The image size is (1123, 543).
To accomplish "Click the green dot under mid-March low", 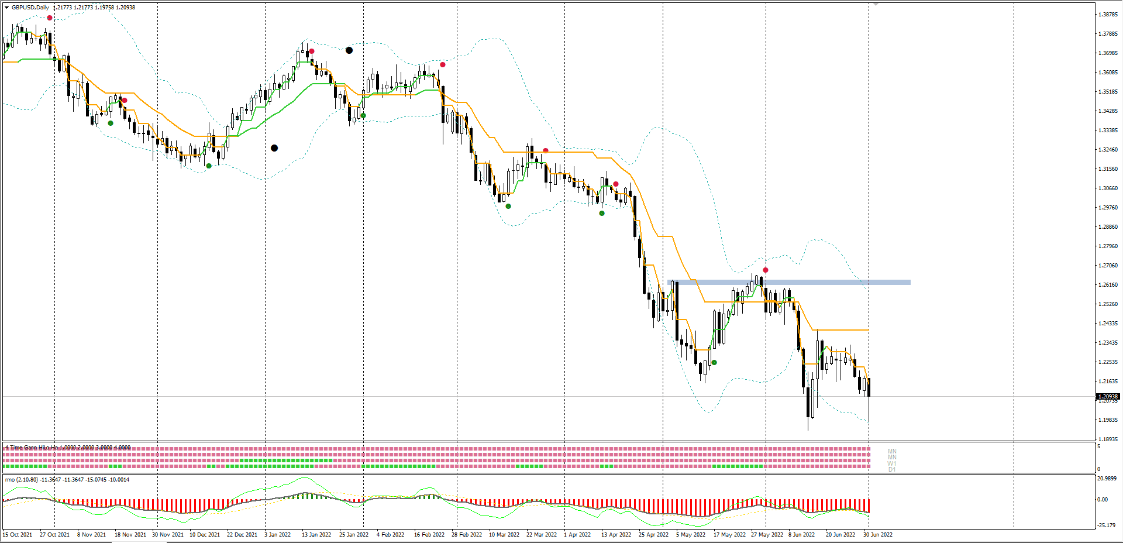I will (x=508, y=207).
